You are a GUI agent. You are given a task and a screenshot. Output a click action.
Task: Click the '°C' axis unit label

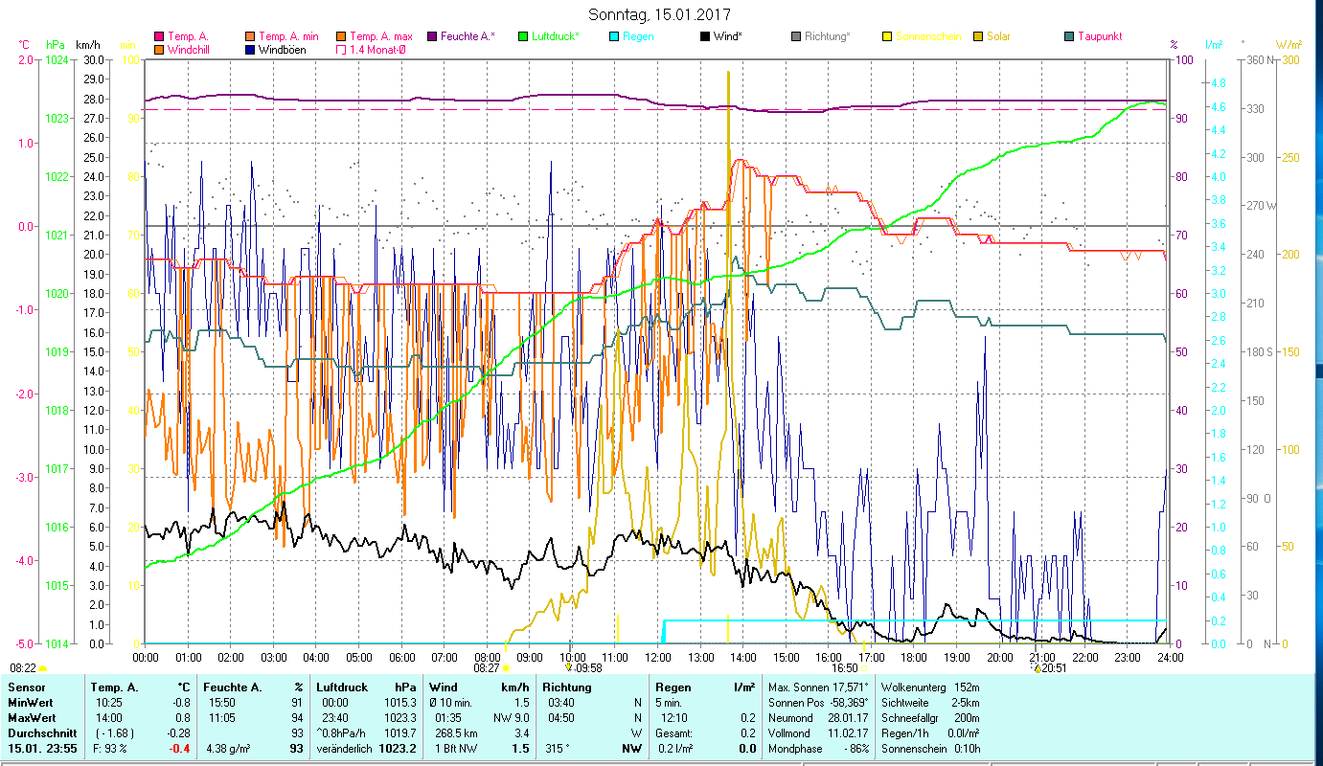coord(25,45)
